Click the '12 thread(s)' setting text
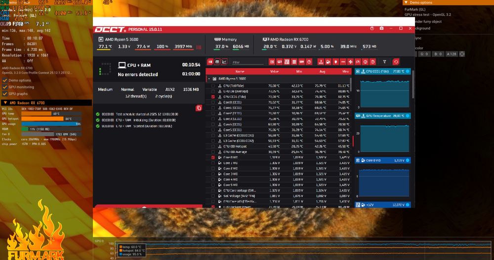 (136, 96)
